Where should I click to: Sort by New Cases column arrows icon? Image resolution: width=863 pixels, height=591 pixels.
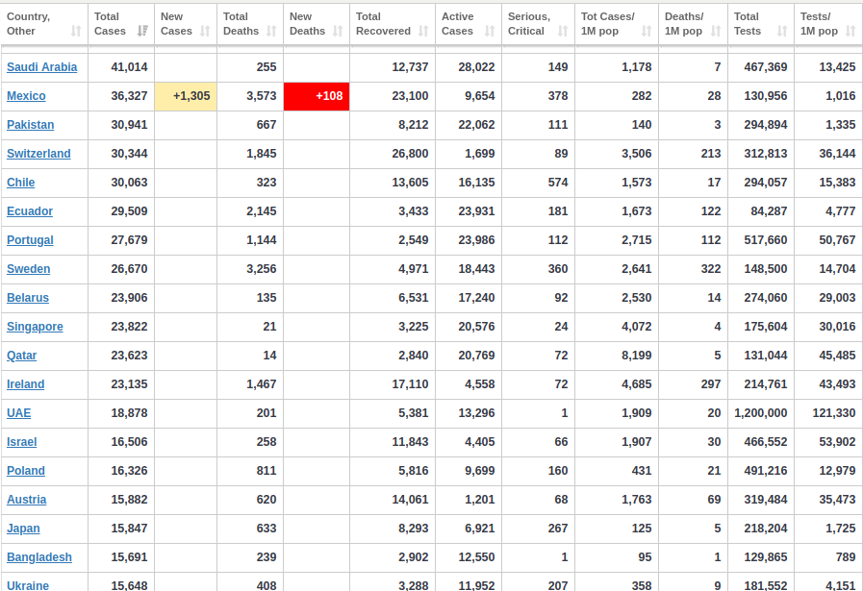[205, 32]
